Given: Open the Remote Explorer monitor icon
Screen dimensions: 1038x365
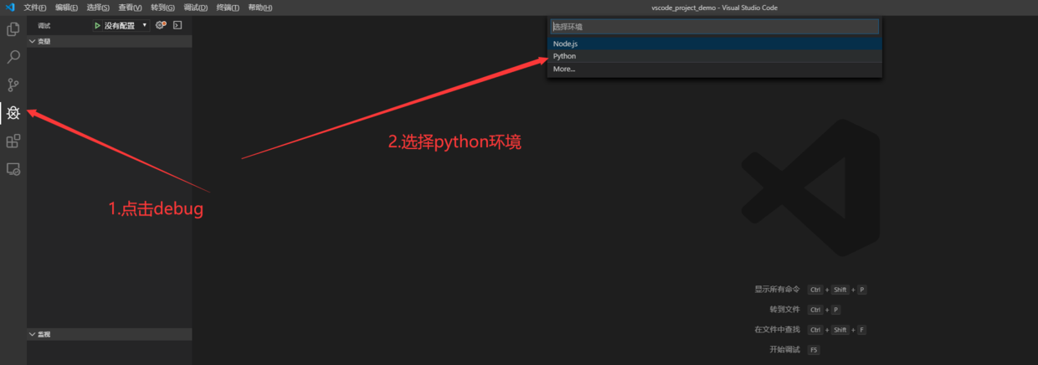Looking at the screenshot, I should click(13, 169).
